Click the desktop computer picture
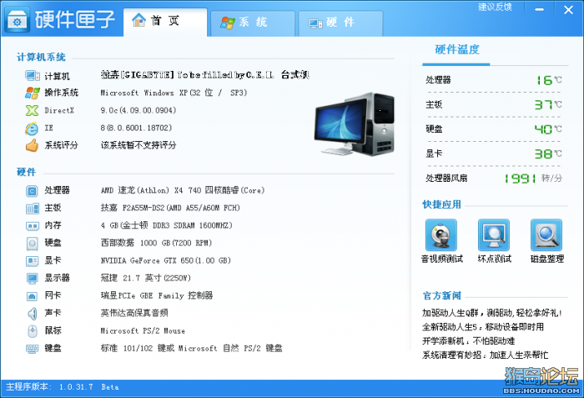The height and width of the screenshot is (398, 584). point(355,123)
